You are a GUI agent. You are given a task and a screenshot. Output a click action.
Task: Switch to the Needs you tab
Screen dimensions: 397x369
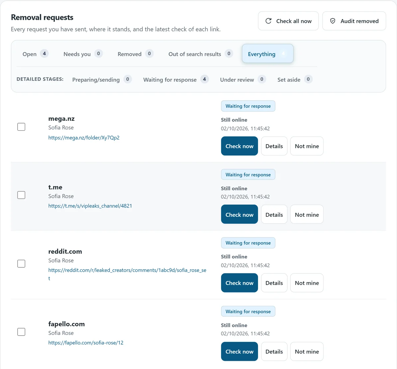(x=83, y=54)
